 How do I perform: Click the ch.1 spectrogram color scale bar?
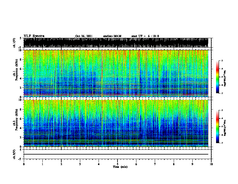point(217,77)
